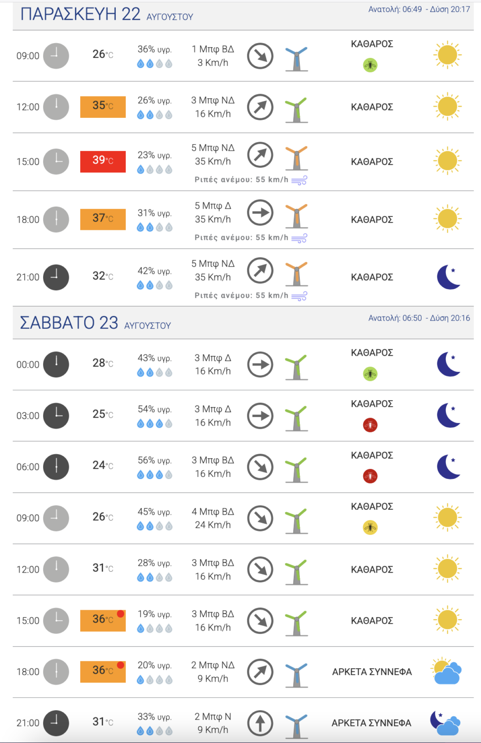Viewport: 481px width, 743px height.
Task: Click the red 39°C temperature box
Action: [x=103, y=161]
